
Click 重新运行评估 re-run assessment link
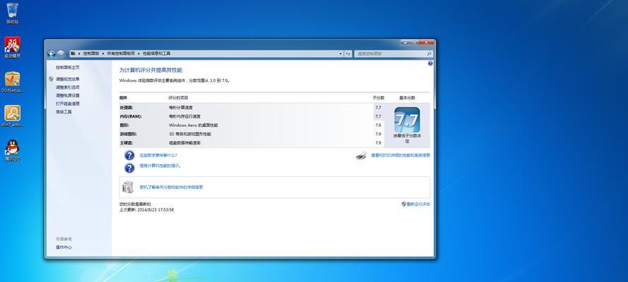click(418, 204)
